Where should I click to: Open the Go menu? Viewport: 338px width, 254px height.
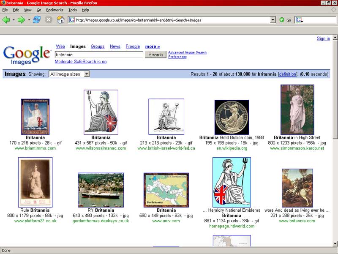(39, 10)
